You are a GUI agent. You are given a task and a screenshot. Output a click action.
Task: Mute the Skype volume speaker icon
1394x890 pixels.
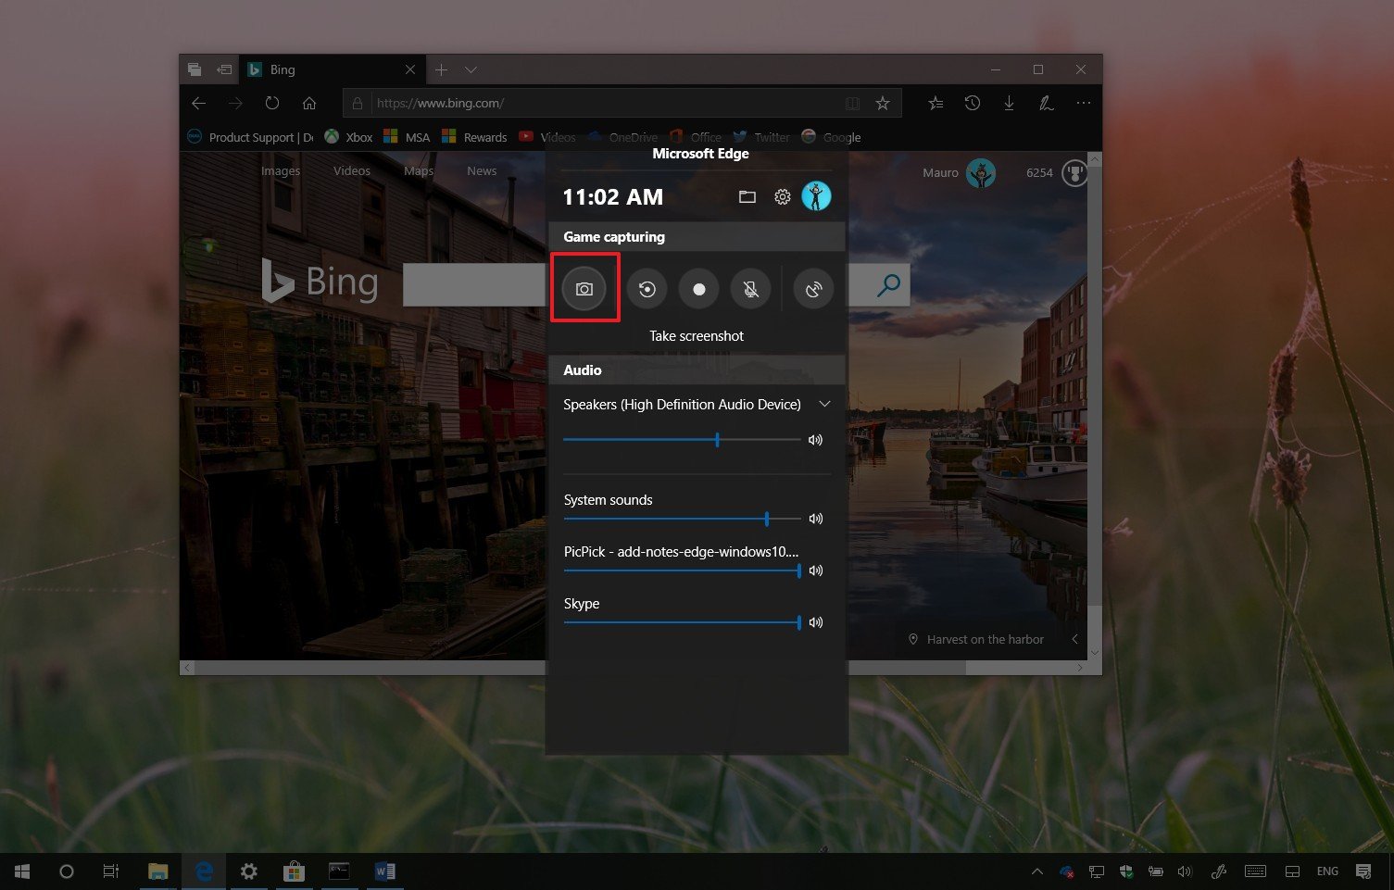pos(815,621)
